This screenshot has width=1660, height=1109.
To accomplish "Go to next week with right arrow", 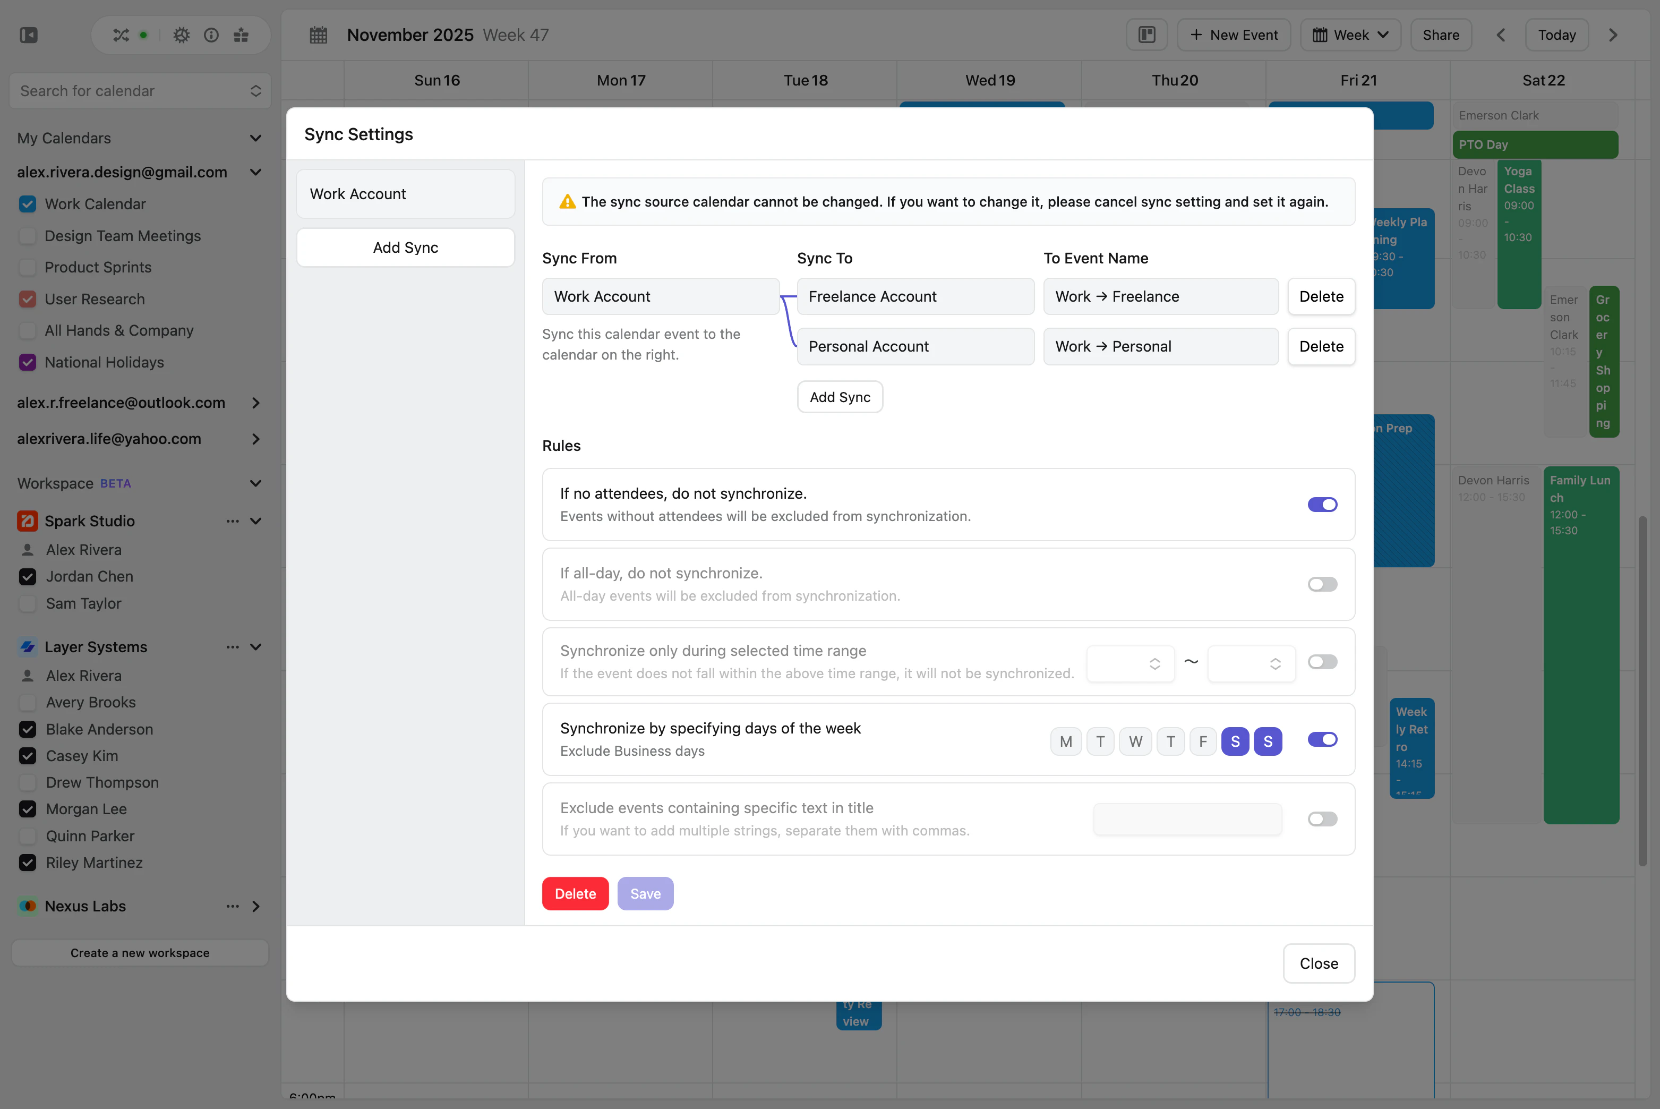I will point(1613,35).
